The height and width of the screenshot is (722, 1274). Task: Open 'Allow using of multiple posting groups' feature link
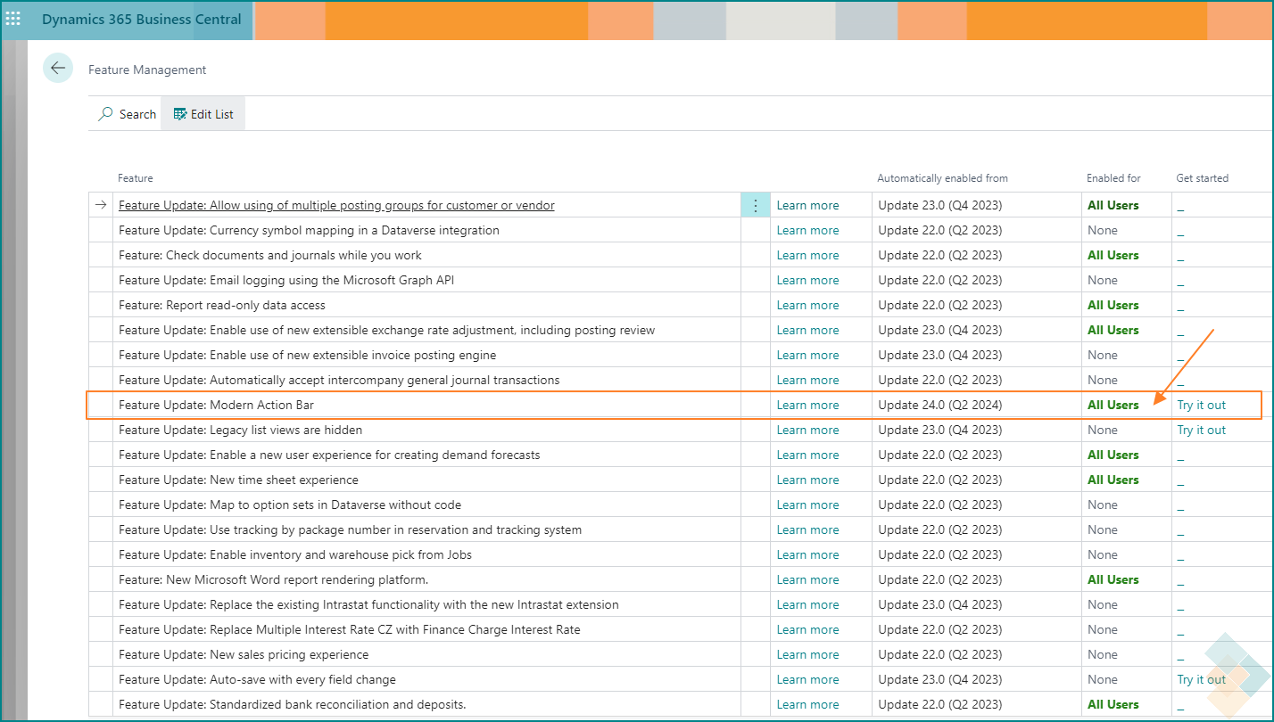point(336,205)
